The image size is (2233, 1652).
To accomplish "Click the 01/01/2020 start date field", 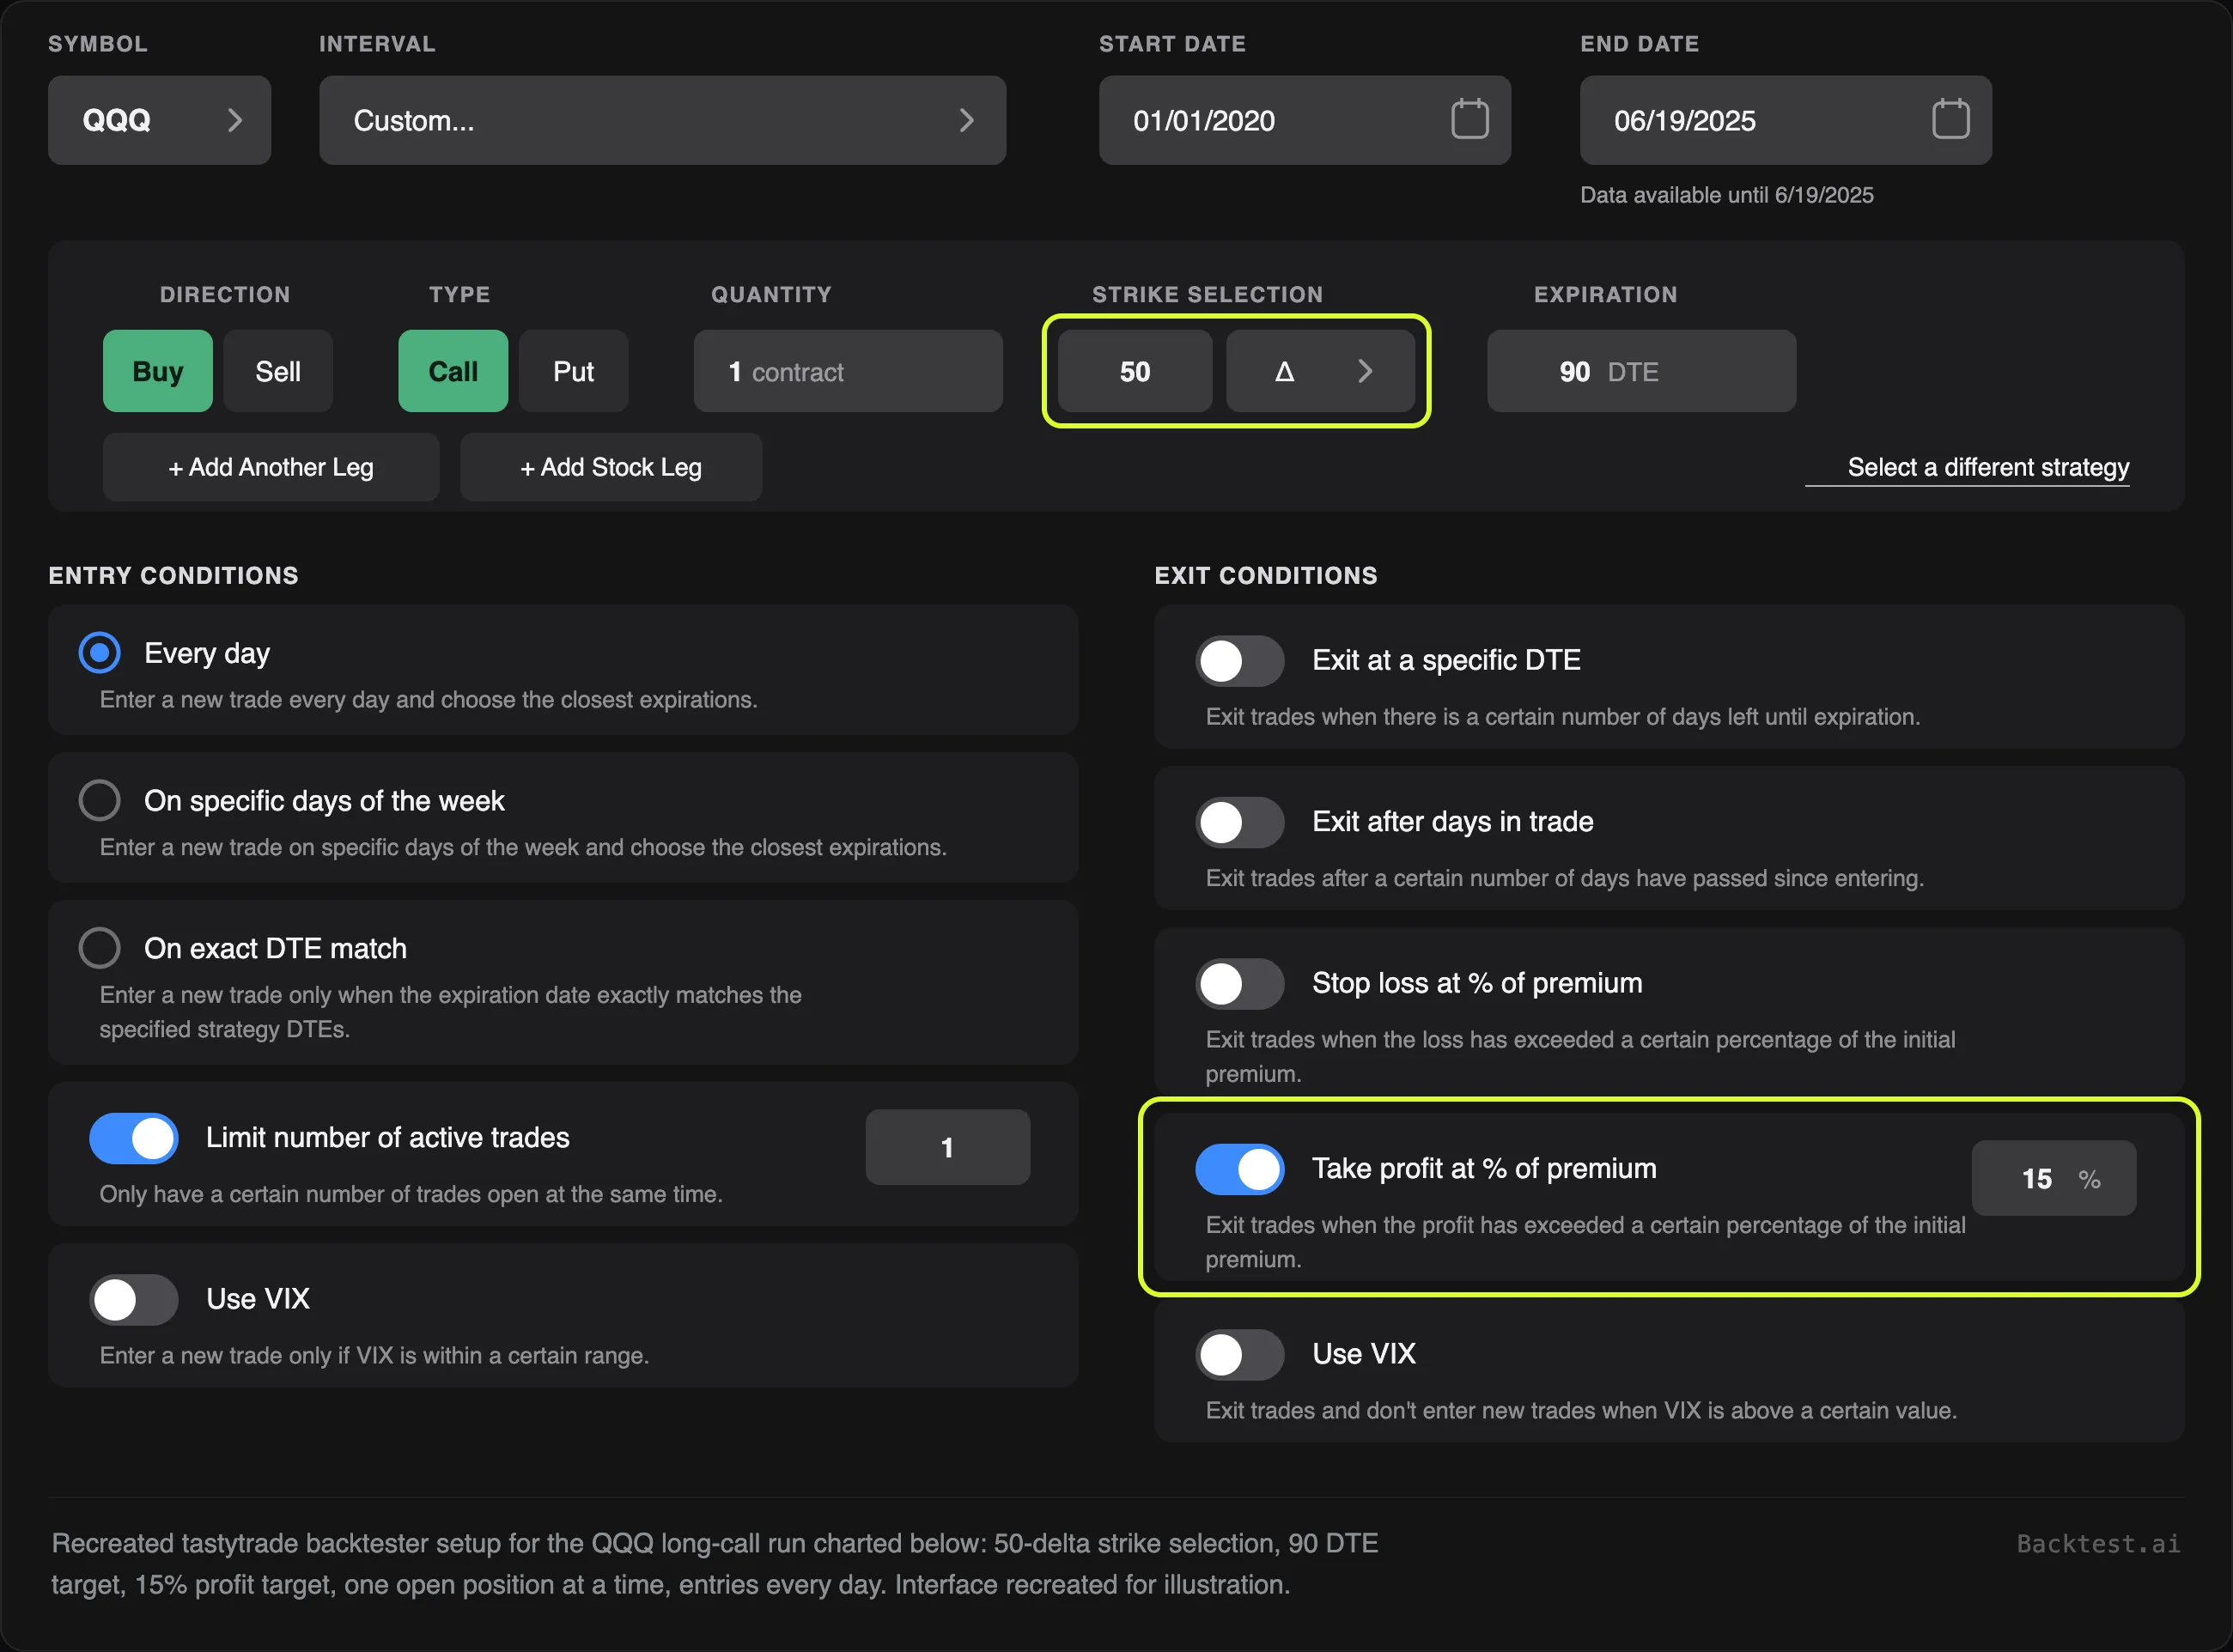I will tap(1304, 120).
